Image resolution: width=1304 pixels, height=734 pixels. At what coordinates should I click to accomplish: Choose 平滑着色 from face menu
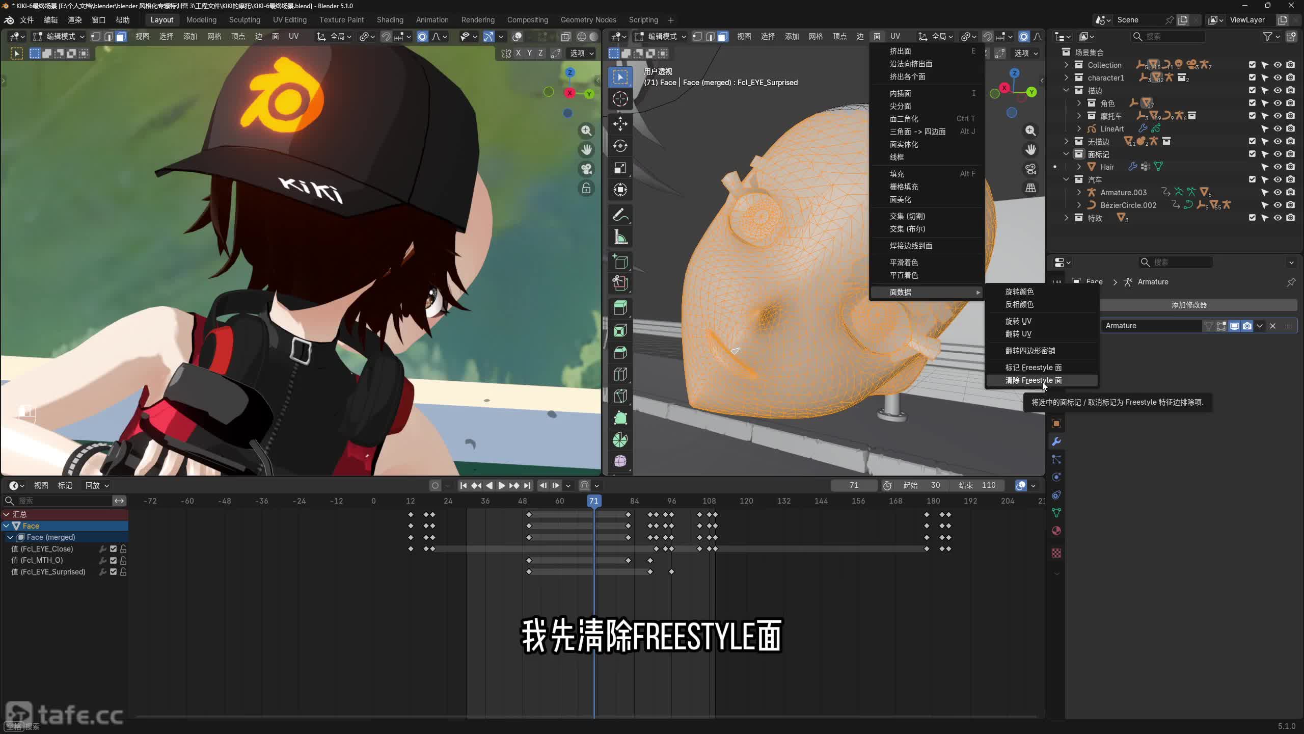[927, 263]
